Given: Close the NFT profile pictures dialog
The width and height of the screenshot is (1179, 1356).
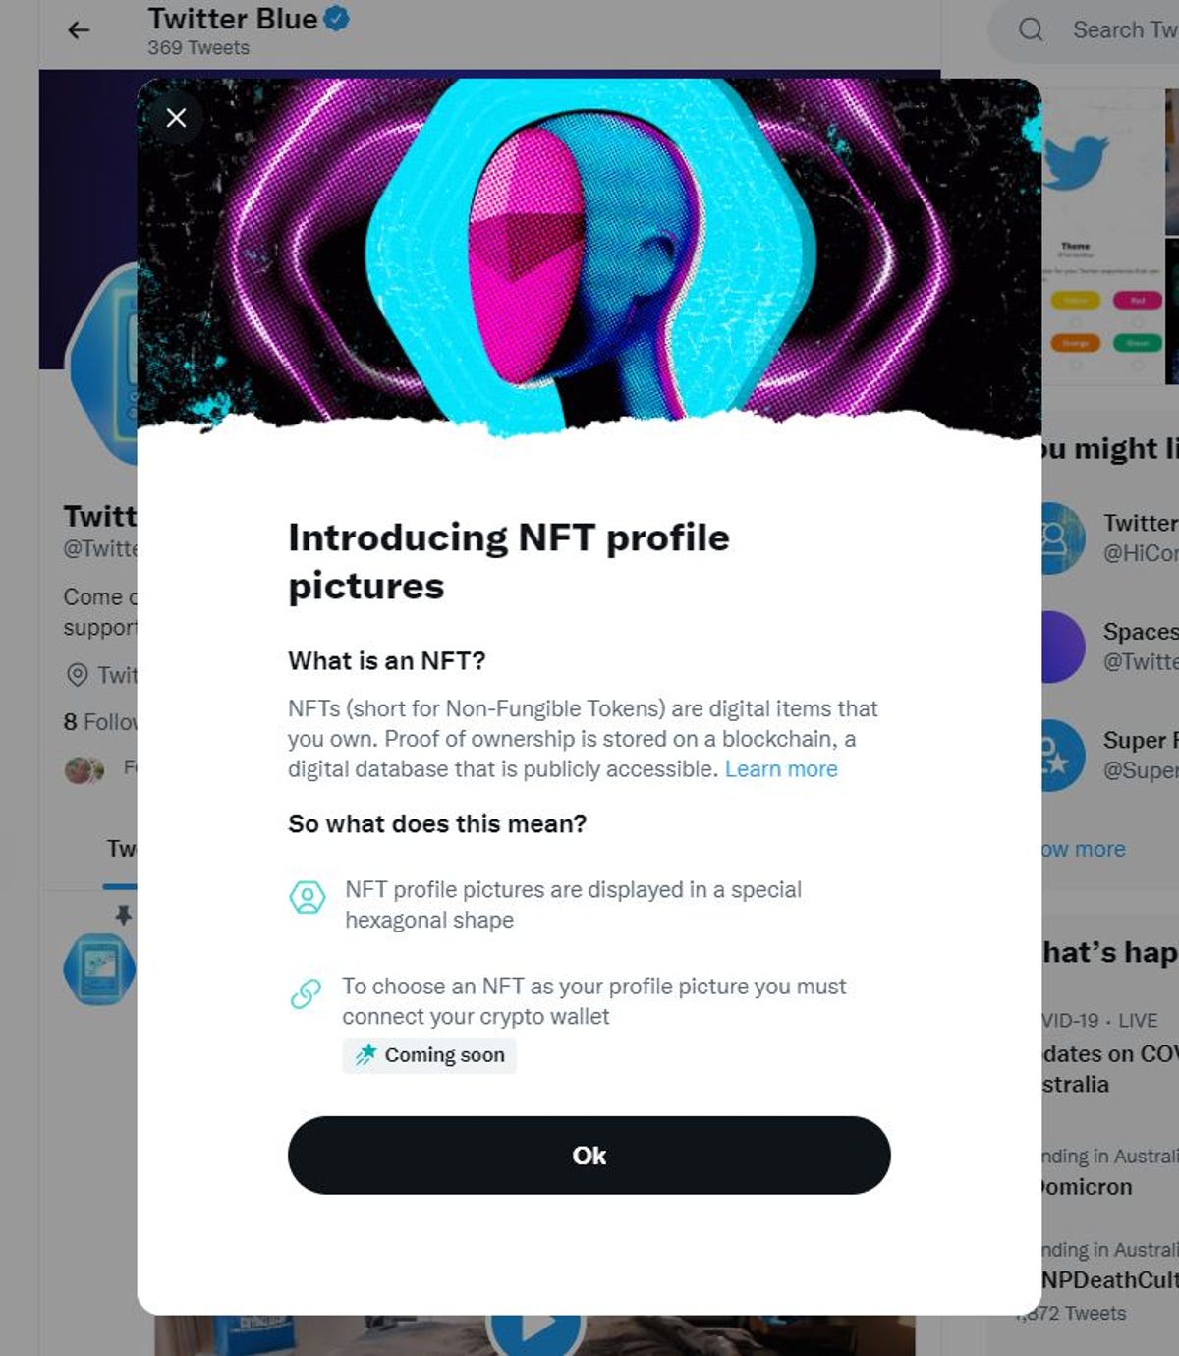Looking at the screenshot, I should 177,118.
